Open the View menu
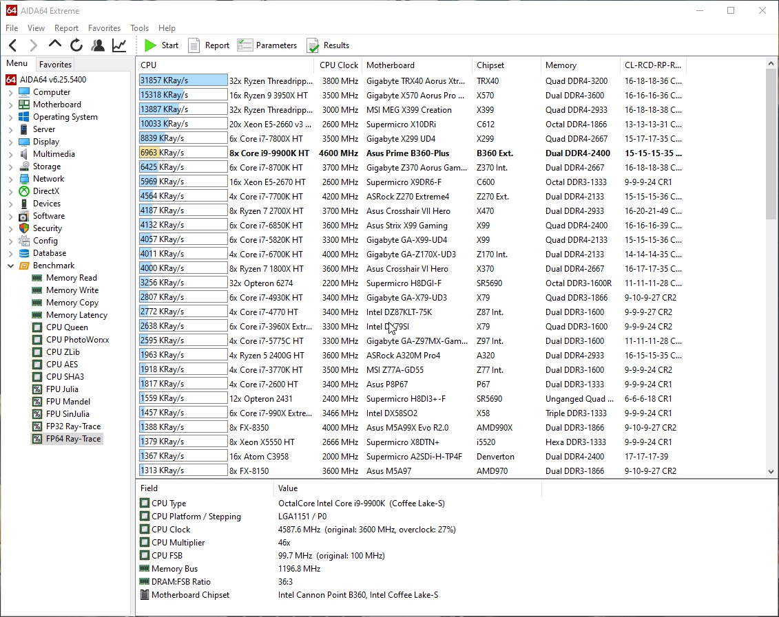The image size is (779, 617). (36, 28)
